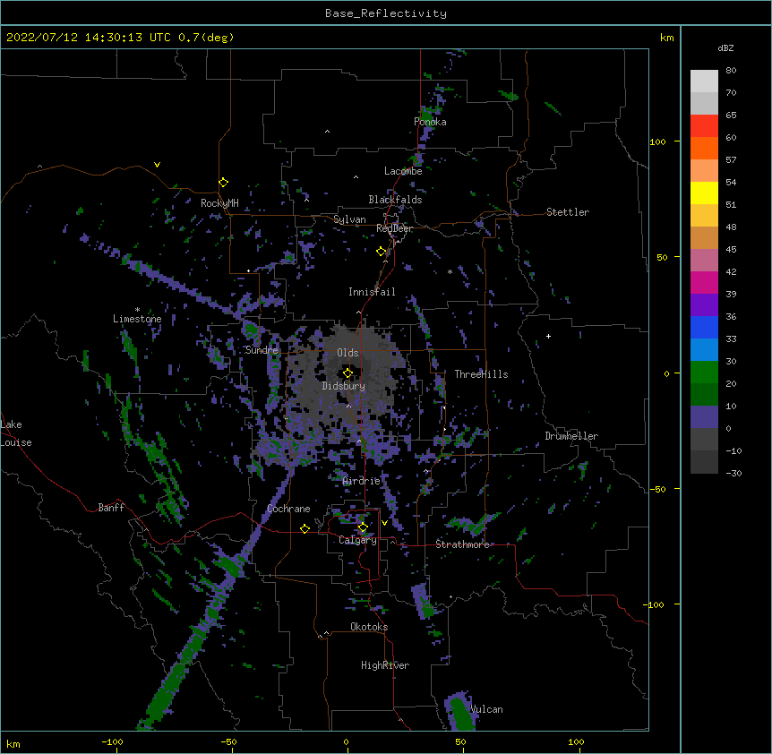772x754 pixels.
Task: Click the purple 10 dBZ legend swatch
Action: pos(704,417)
